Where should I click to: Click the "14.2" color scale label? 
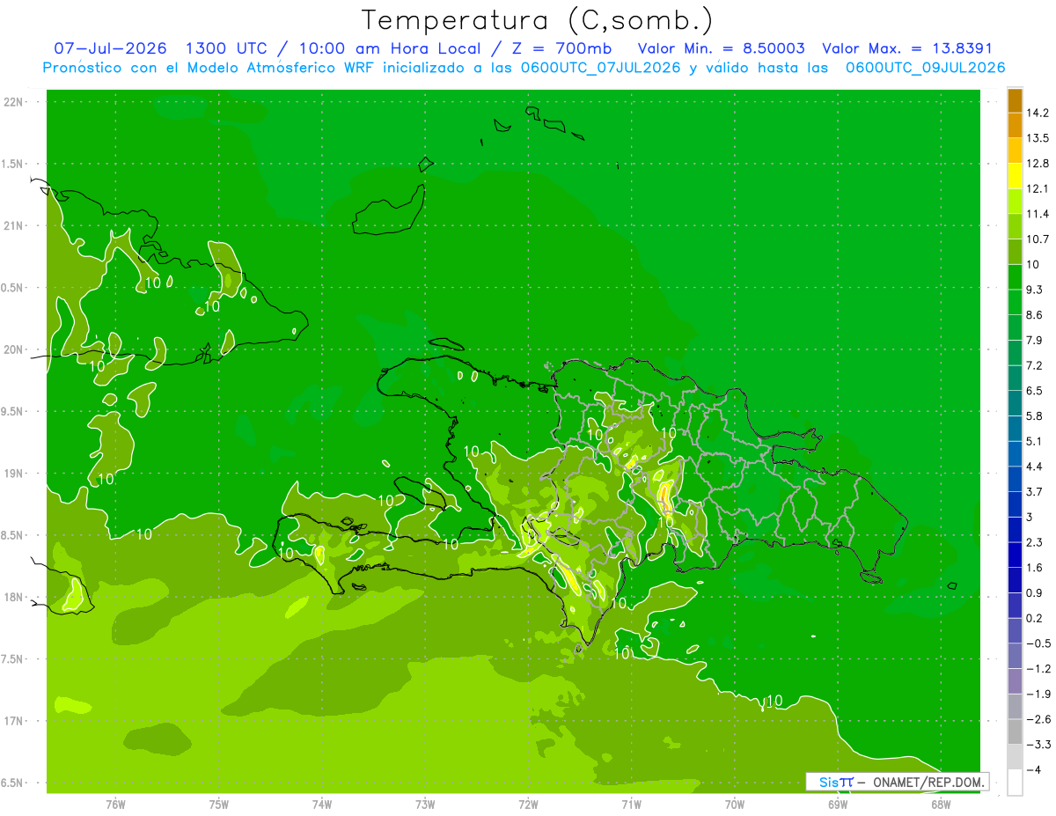[x=1038, y=113]
